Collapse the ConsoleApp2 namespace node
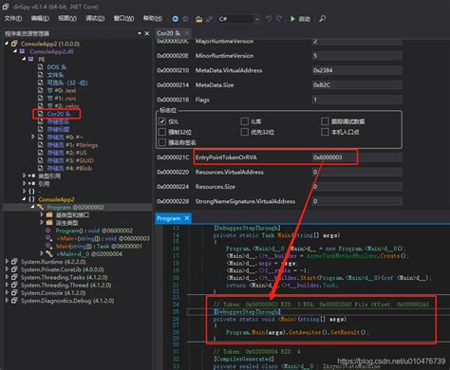The width and height of the screenshot is (450, 370). (x=24, y=199)
